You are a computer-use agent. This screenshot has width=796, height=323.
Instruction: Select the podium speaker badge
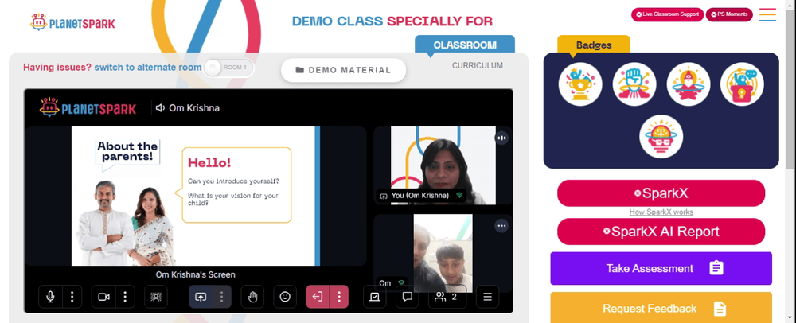pos(742,84)
